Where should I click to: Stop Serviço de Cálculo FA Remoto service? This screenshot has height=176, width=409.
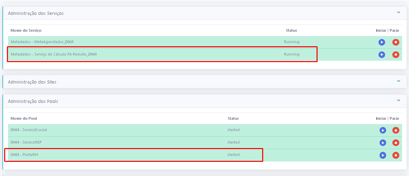[395, 55]
